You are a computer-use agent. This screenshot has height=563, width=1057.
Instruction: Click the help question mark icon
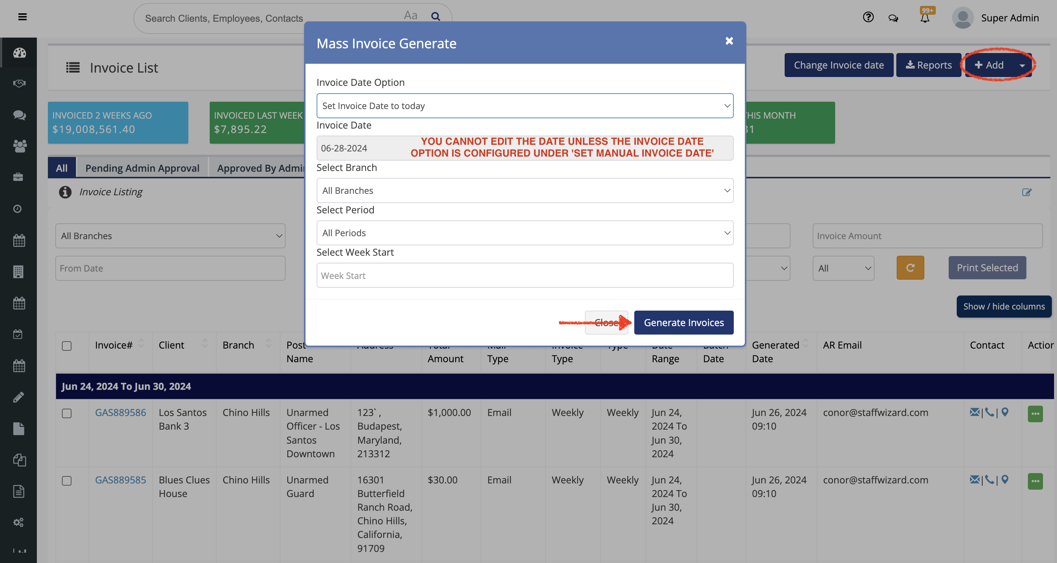pyautogui.click(x=868, y=17)
